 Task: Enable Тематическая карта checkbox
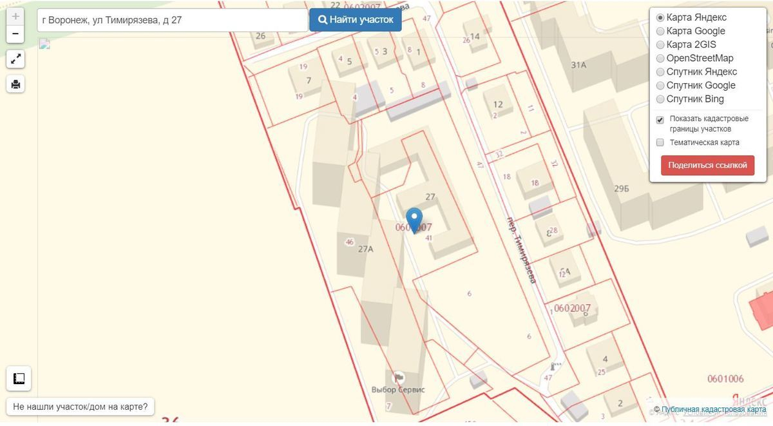pyautogui.click(x=660, y=142)
